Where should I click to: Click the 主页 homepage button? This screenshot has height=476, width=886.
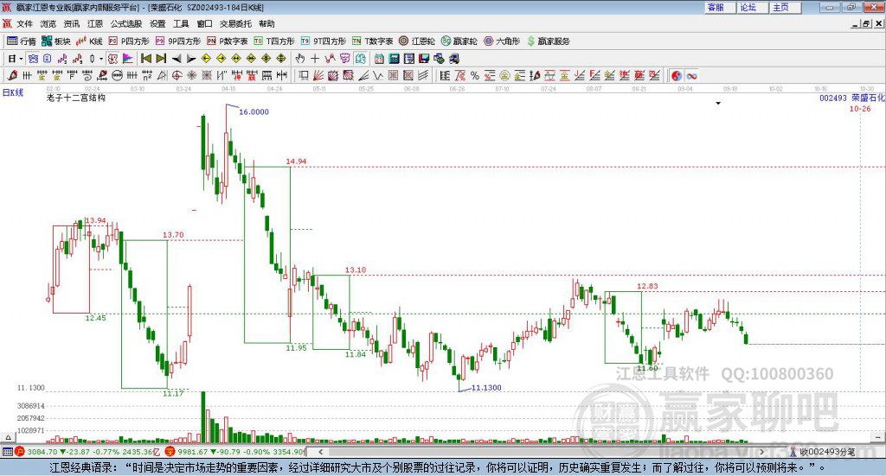(x=786, y=7)
